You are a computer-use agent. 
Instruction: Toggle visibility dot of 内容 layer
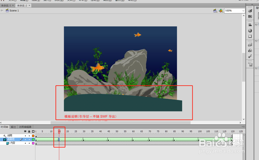[25, 143]
